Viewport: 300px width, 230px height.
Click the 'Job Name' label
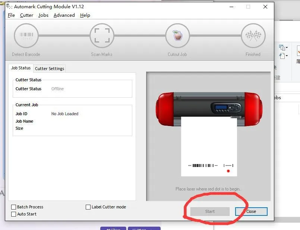24,121
